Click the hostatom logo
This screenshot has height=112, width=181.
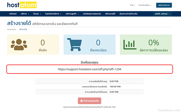click(22, 5)
